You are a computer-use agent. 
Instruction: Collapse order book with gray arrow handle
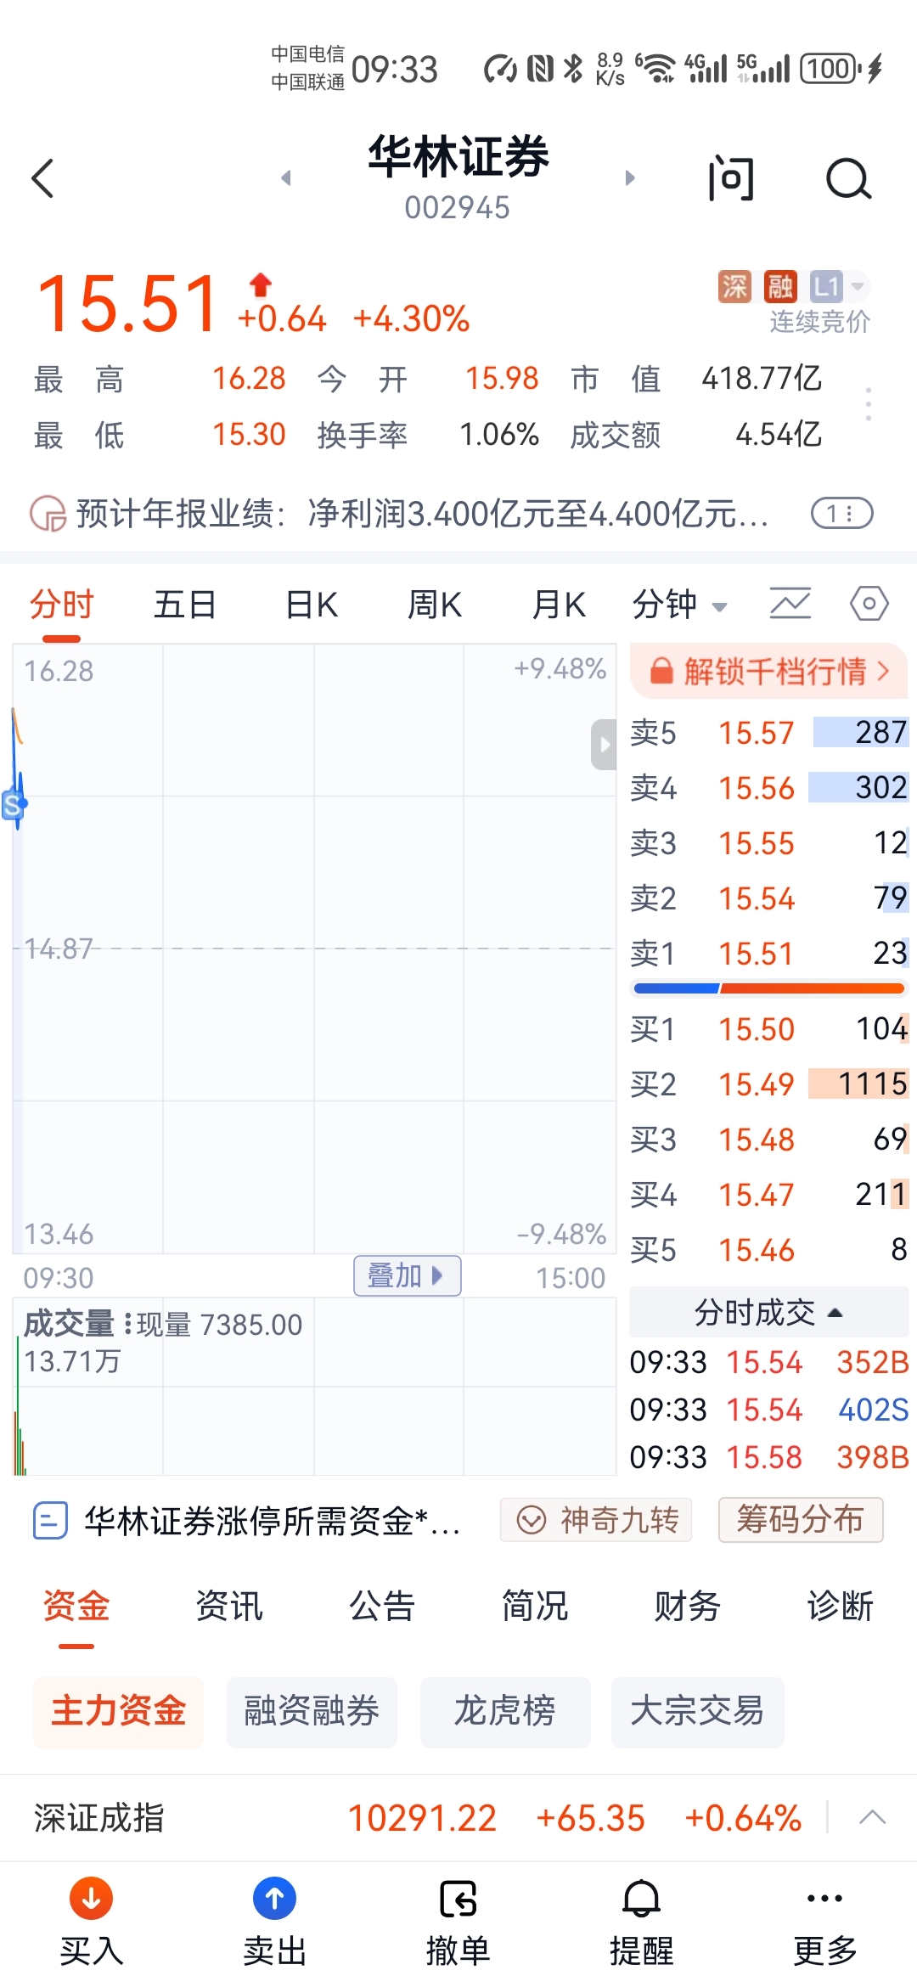604,745
